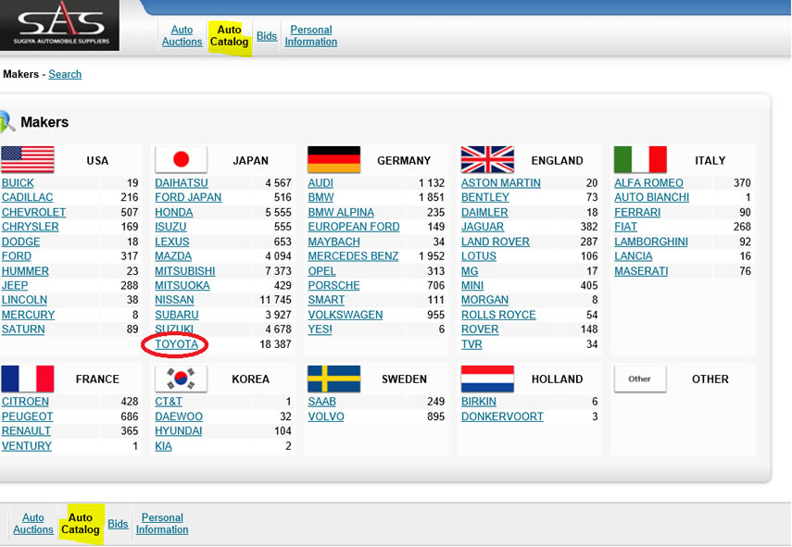Open the Search link beside Makers

(x=65, y=74)
